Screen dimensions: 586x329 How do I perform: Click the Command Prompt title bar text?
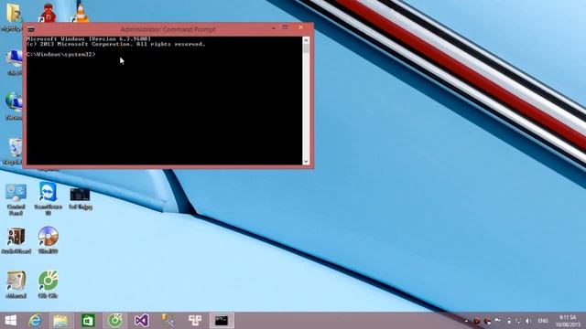[168, 29]
